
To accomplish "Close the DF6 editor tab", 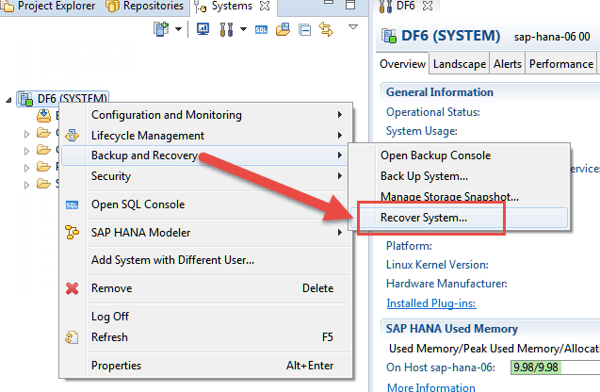I will pos(428,6).
